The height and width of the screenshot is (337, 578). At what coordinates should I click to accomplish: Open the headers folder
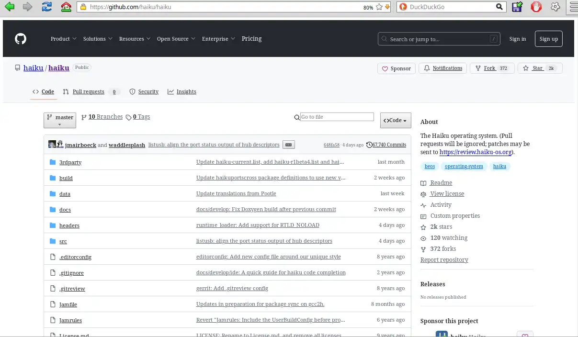pos(69,225)
